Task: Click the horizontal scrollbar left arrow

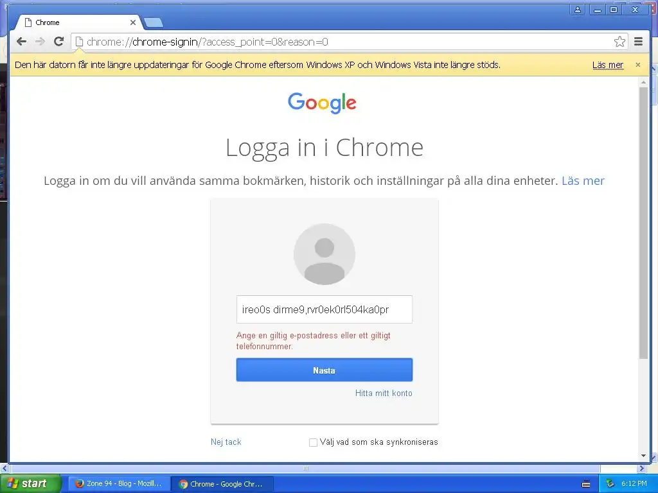Action: [4, 468]
